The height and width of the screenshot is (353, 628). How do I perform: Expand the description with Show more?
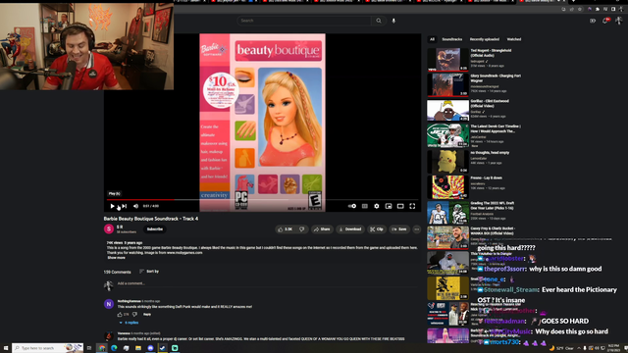[116, 258]
